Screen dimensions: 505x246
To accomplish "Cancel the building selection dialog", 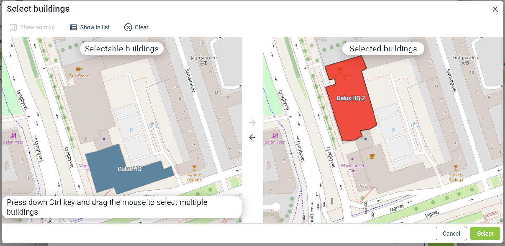I will (x=451, y=234).
